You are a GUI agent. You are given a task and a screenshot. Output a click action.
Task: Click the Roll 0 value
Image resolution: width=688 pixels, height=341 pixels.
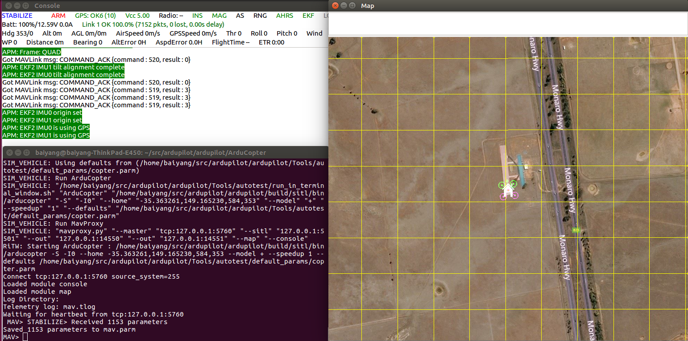[x=259, y=33]
